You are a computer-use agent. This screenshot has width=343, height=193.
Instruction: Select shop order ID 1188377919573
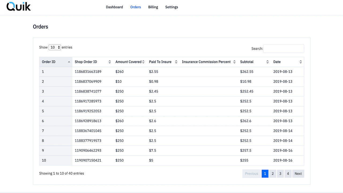click(x=88, y=141)
